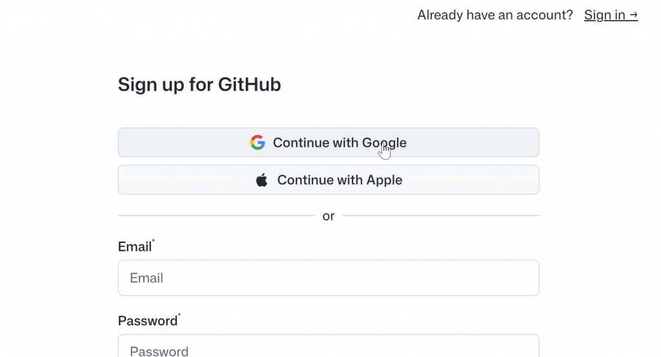Click the Google logo icon
This screenshot has width=661, height=357.
(x=258, y=142)
